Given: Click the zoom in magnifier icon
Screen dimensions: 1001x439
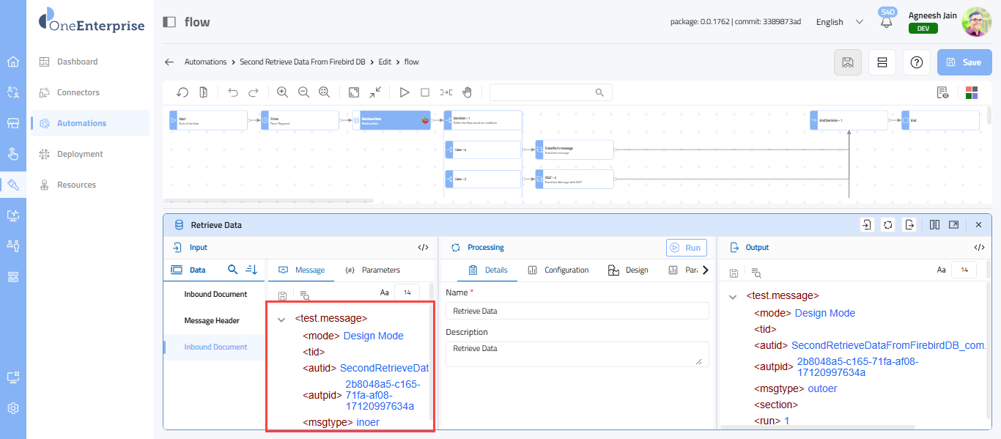Looking at the screenshot, I should [282, 92].
